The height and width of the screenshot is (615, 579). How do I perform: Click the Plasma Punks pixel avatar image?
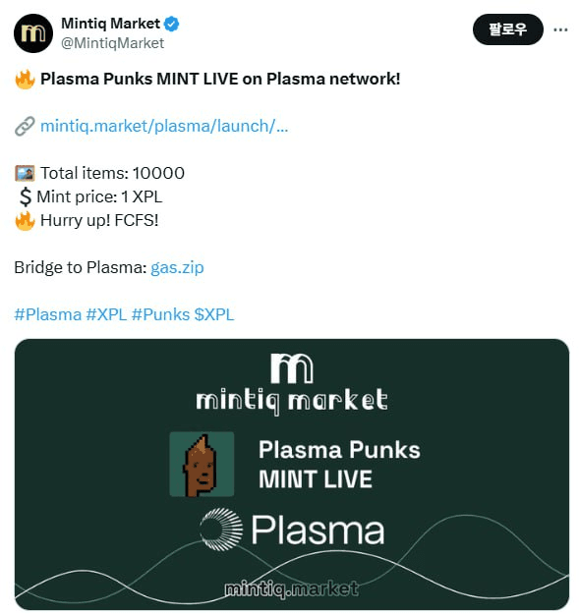tap(202, 464)
